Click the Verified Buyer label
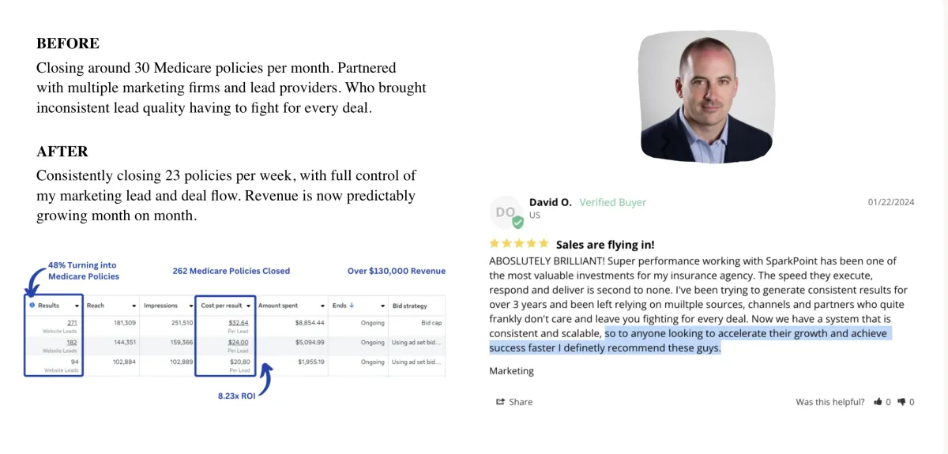Screen dimensions: 948x454 point(612,202)
